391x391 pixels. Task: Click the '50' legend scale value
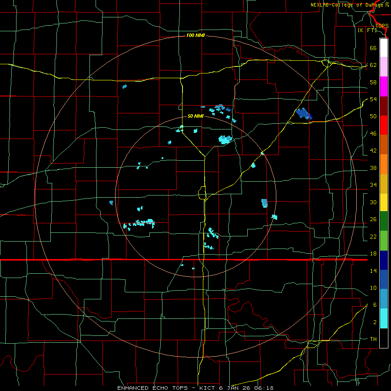click(373, 116)
